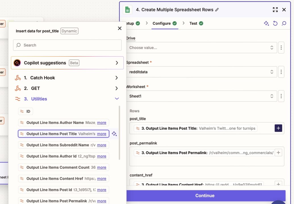Expand Copilot suggestions section

(x=67, y=63)
